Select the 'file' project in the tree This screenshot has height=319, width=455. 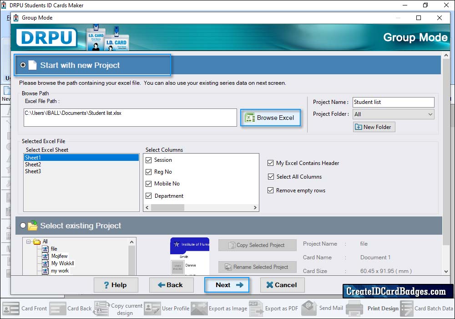[x=54, y=249]
